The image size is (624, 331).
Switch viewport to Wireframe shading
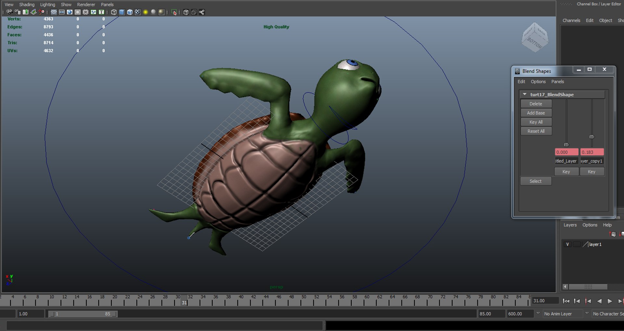pos(114,12)
